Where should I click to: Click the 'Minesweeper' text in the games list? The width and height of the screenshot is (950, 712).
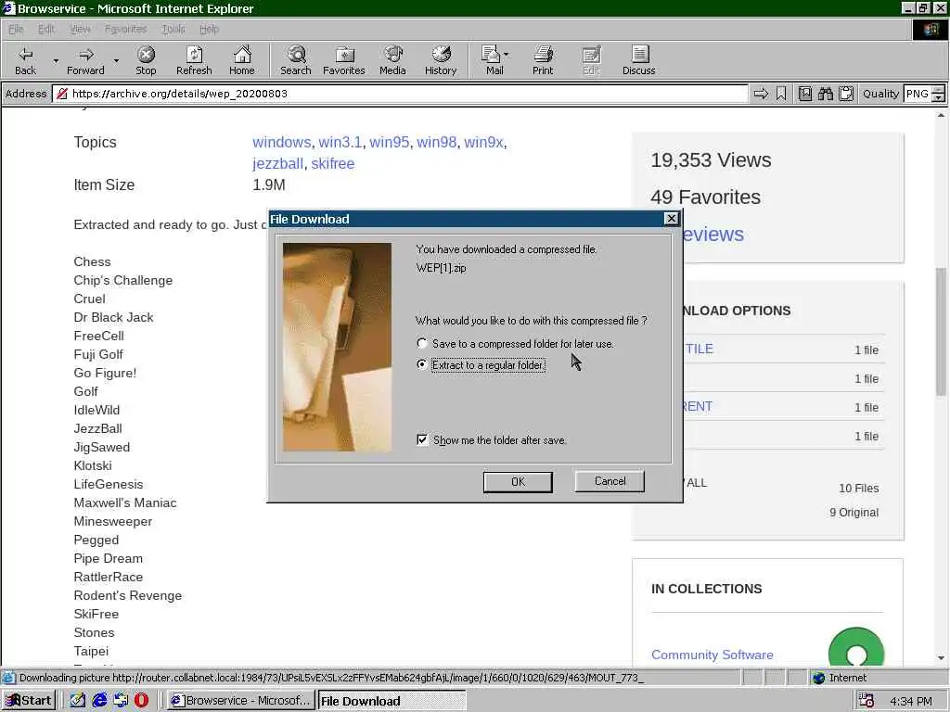112,521
